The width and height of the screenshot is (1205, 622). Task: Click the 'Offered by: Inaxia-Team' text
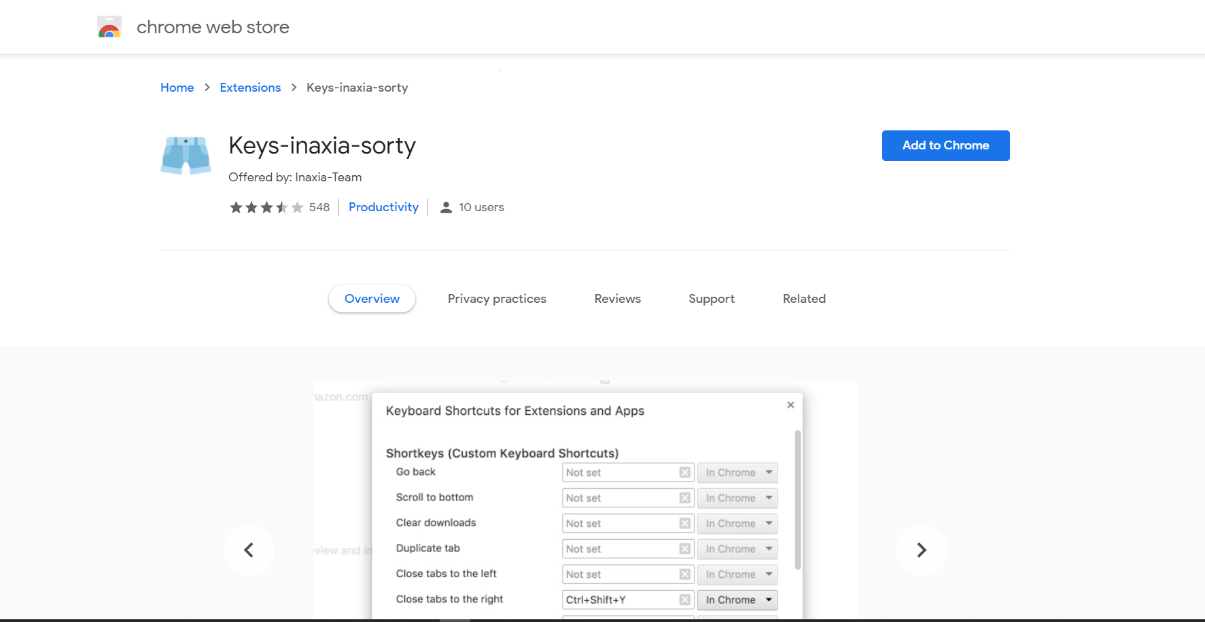[295, 177]
